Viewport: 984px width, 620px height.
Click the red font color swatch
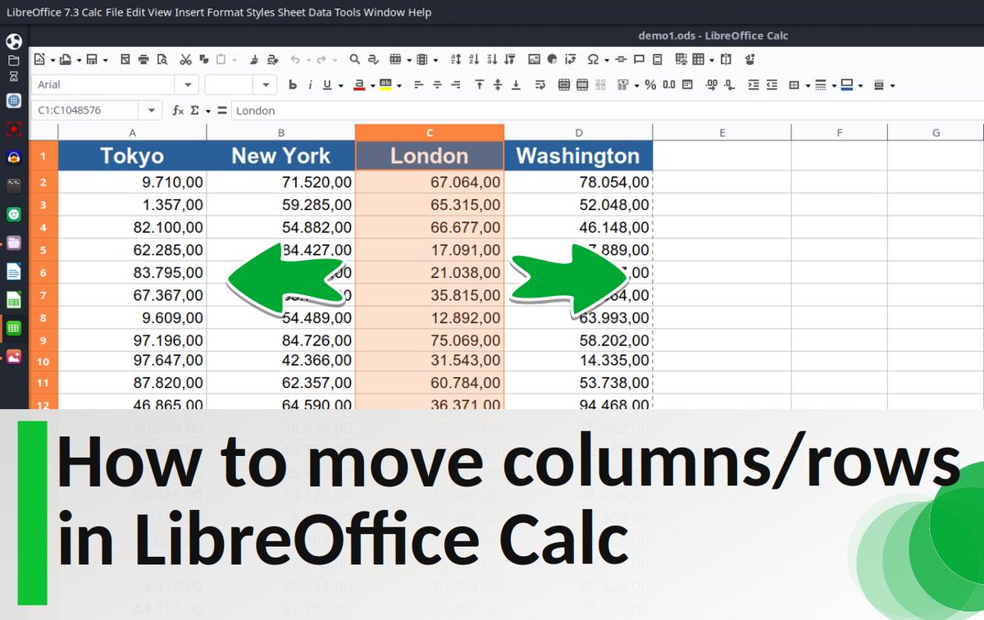(x=359, y=89)
